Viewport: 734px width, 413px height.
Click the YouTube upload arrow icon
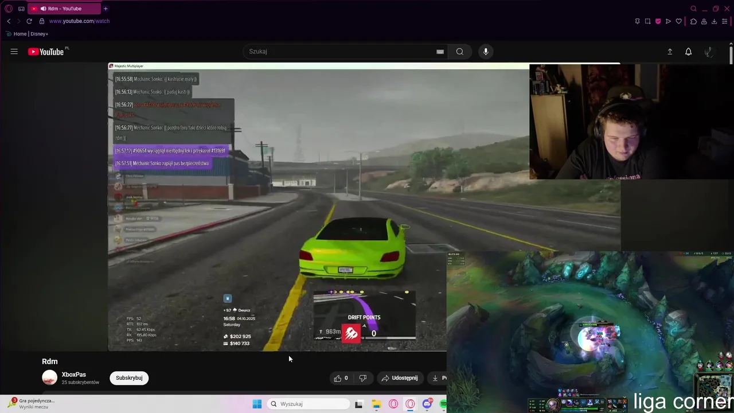[x=670, y=52]
